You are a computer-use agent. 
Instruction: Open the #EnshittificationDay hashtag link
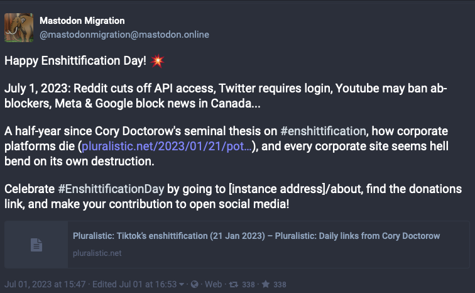click(x=111, y=189)
